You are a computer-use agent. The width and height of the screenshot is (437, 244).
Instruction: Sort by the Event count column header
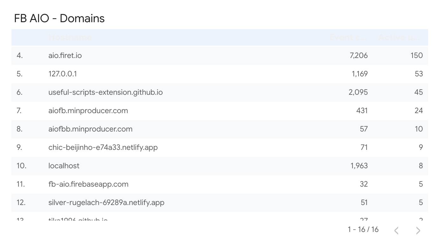[348, 37]
